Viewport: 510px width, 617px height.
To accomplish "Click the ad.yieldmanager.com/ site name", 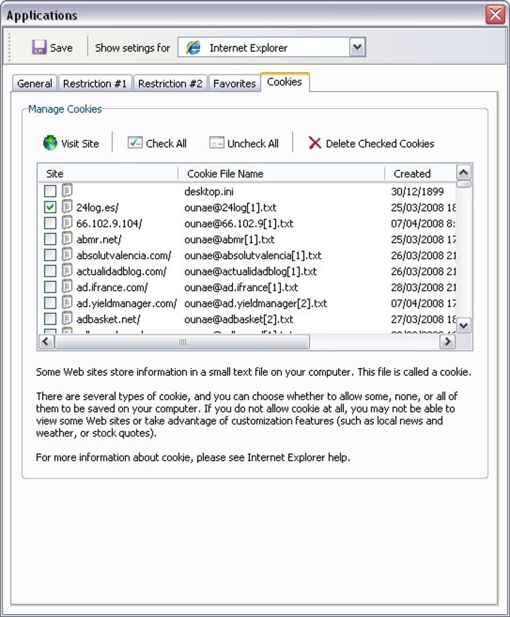I will [126, 303].
